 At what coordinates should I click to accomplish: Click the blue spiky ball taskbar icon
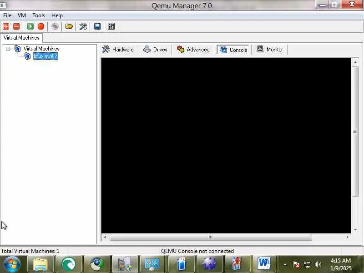[209, 264]
